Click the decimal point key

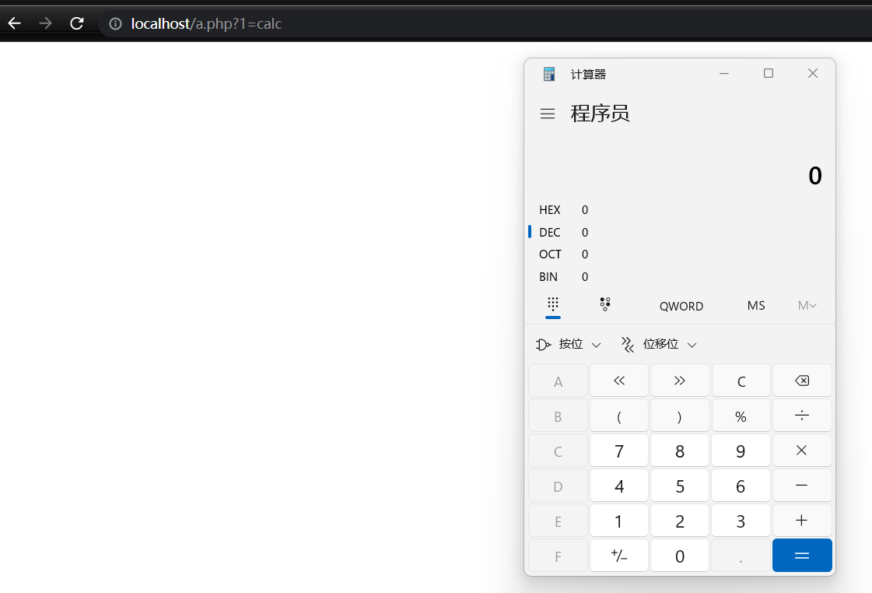pyautogui.click(x=741, y=555)
